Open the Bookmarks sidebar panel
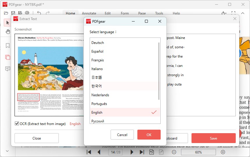Viewport: 250px width, 157px height. coord(8,46)
